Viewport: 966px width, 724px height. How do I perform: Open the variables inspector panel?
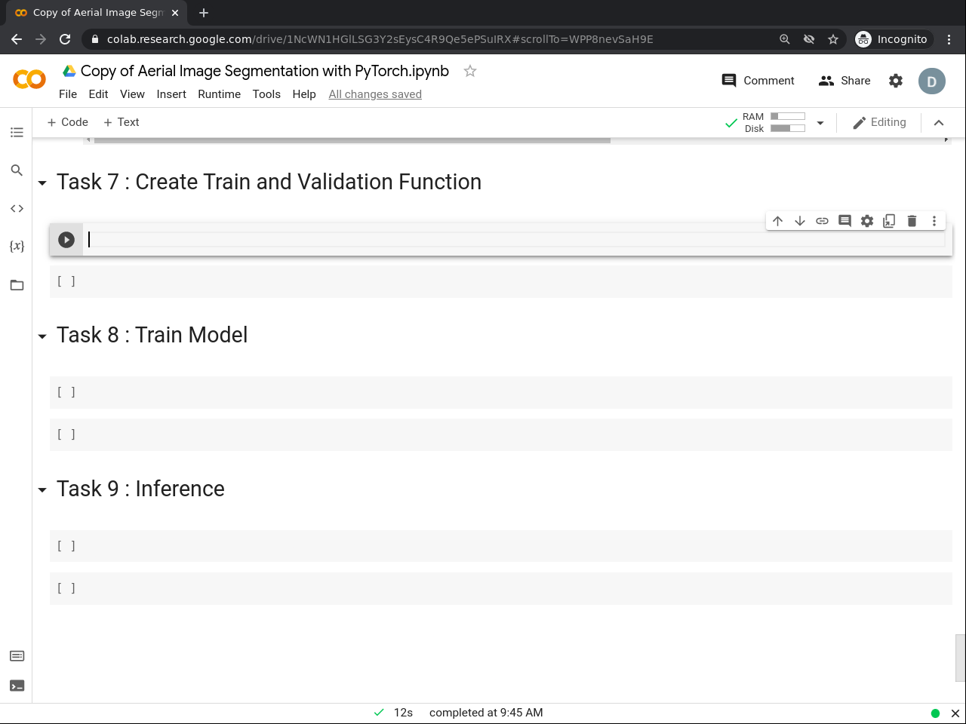click(x=17, y=246)
